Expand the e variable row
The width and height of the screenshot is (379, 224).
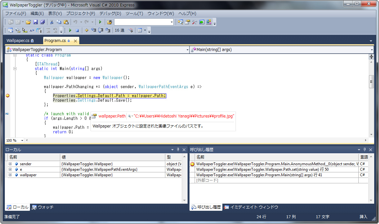pyautogui.click(x=10, y=169)
